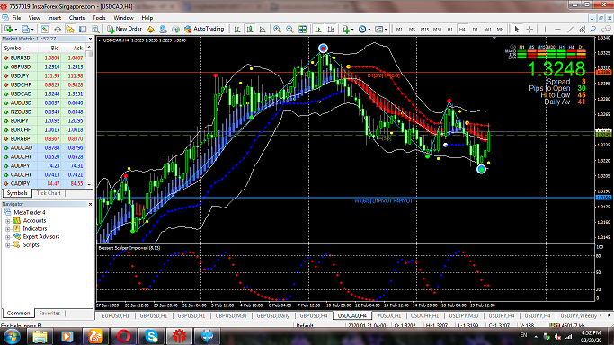The image size is (614, 345).
Task: Select the M1 timeframe button
Action: (x=399, y=30)
